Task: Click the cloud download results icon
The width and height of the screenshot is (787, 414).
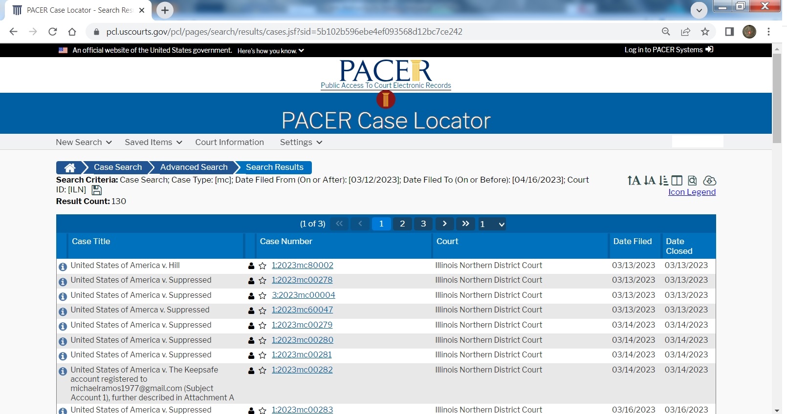Action: (x=710, y=181)
